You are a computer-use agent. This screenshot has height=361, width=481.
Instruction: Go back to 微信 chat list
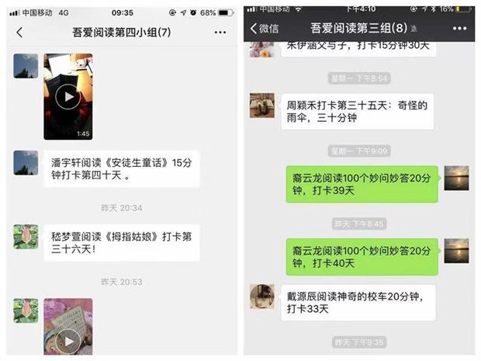coord(265,28)
